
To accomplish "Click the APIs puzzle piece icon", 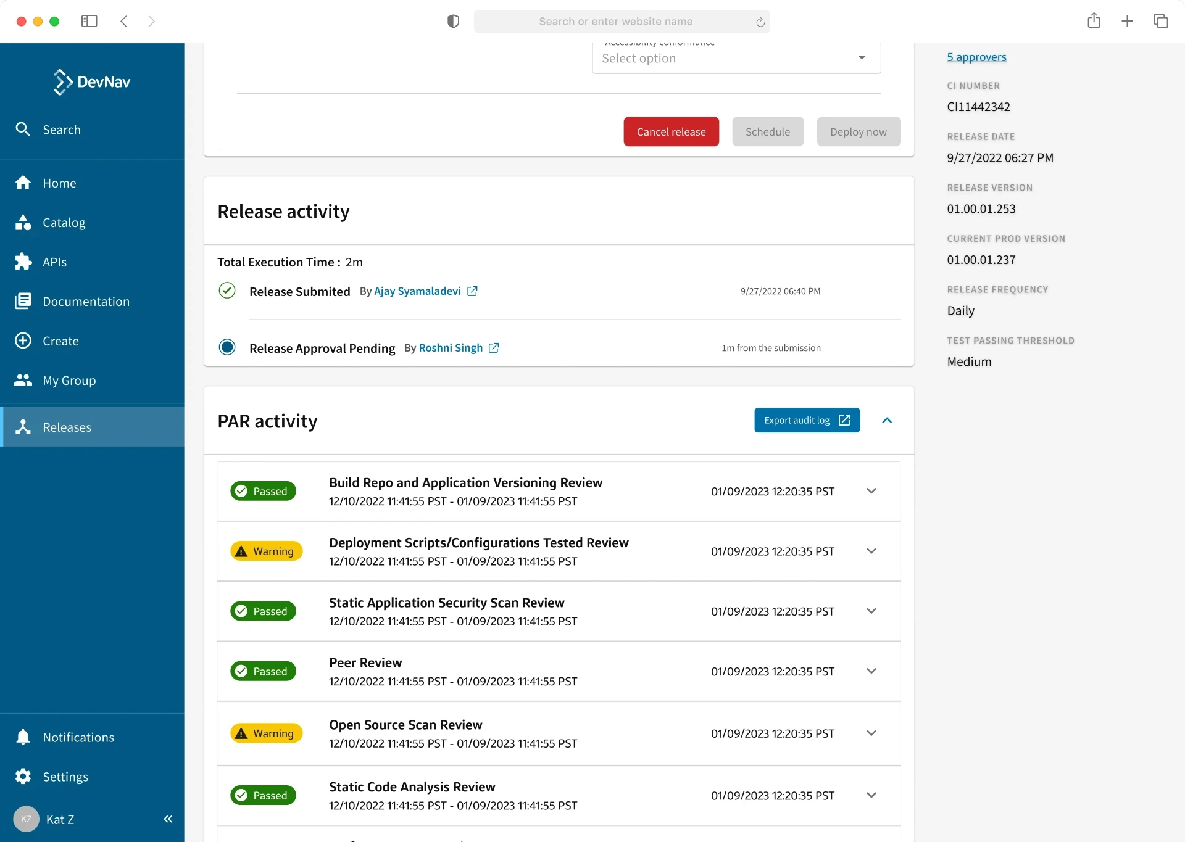I will [x=23, y=262].
